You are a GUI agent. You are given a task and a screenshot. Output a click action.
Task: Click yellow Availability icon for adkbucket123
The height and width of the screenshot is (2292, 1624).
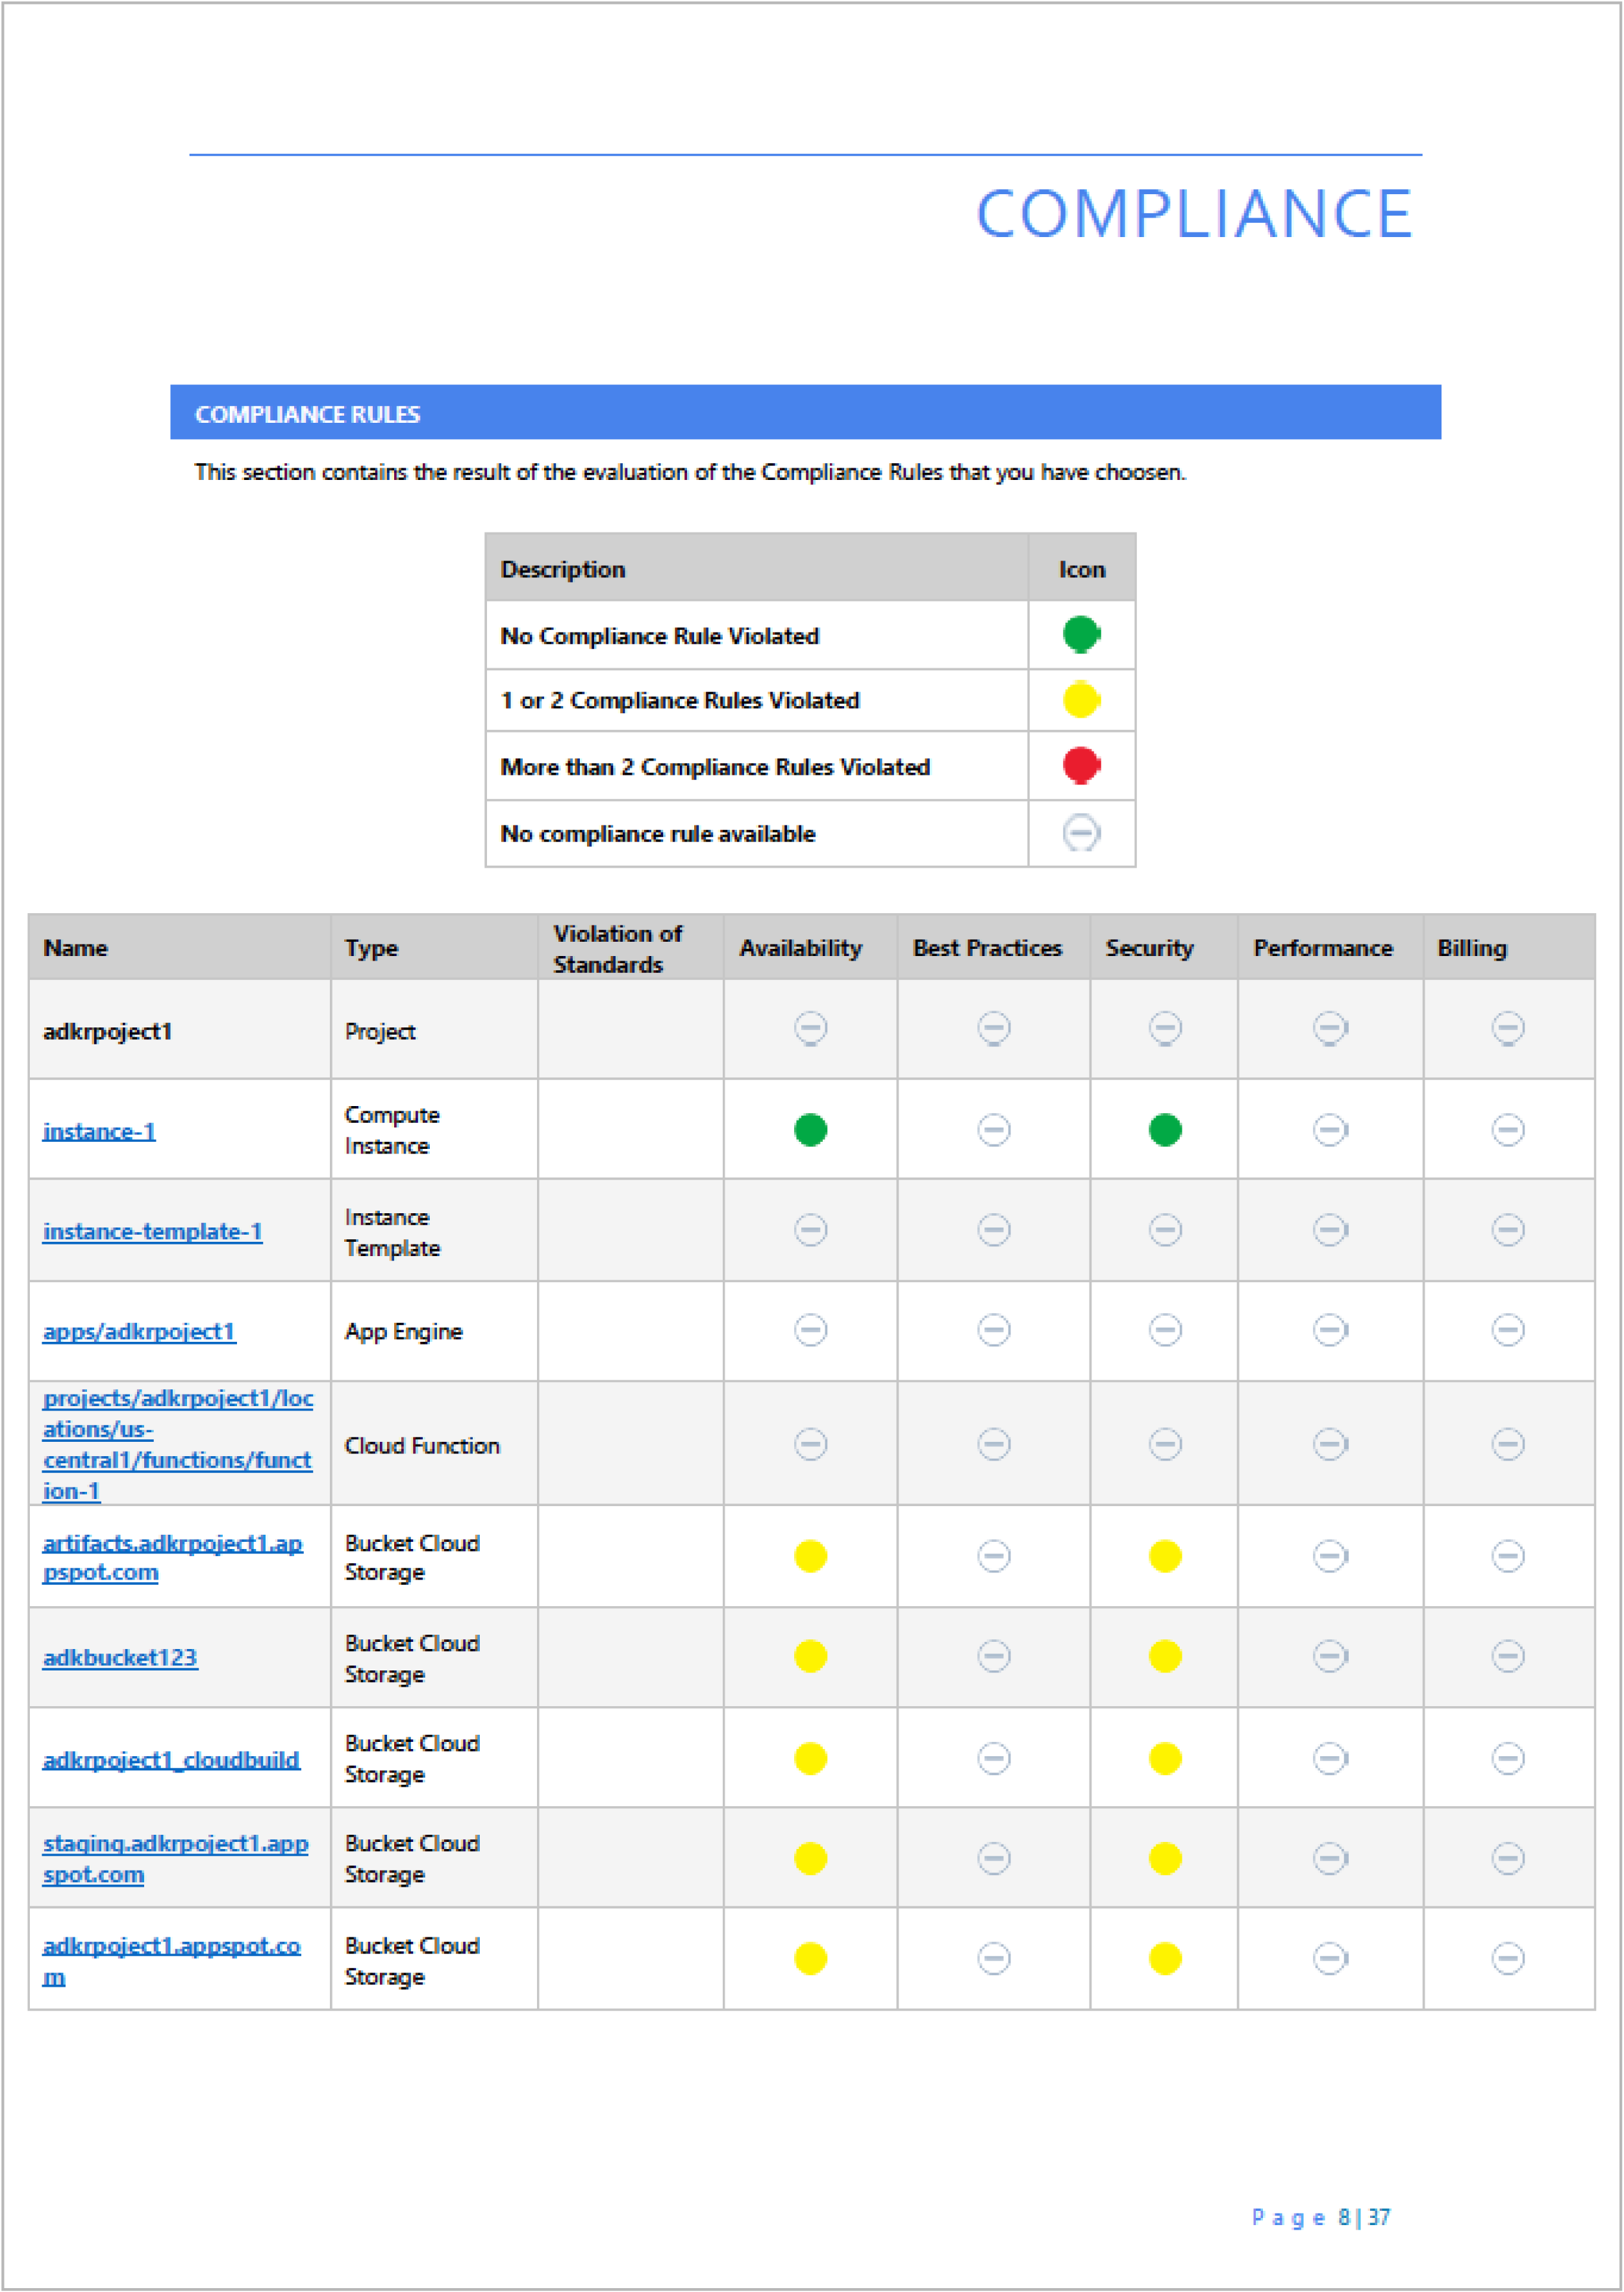point(810,1656)
